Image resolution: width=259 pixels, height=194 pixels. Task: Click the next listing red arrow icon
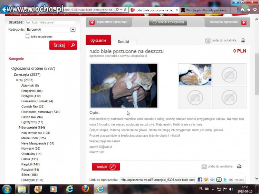pos(244,22)
